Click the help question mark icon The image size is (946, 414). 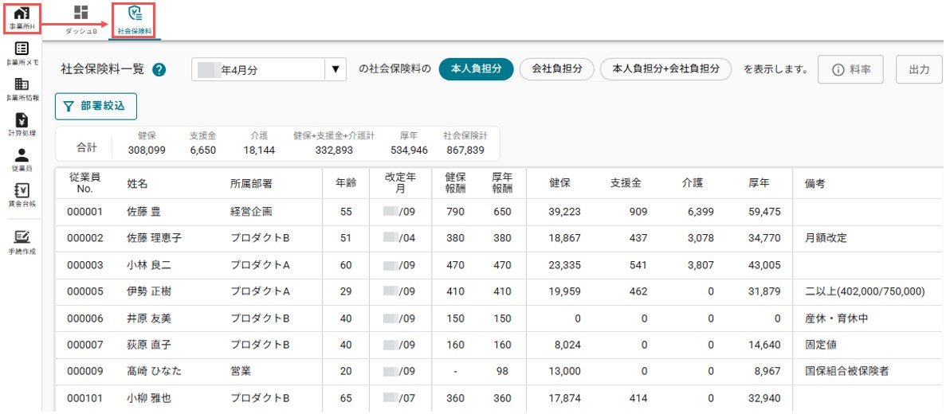pyautogui.click(x=159, y=70)
